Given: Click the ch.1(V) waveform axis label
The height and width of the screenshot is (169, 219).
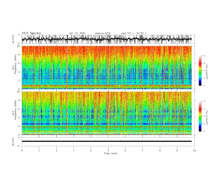Looking at the screenshot, I should [x=13, y=39].
